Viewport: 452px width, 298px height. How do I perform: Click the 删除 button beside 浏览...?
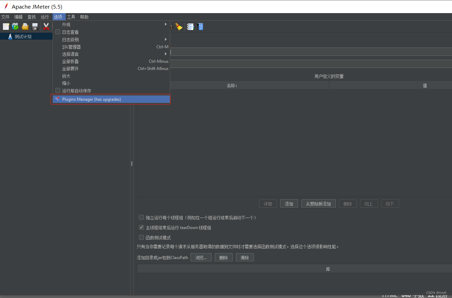224,257
